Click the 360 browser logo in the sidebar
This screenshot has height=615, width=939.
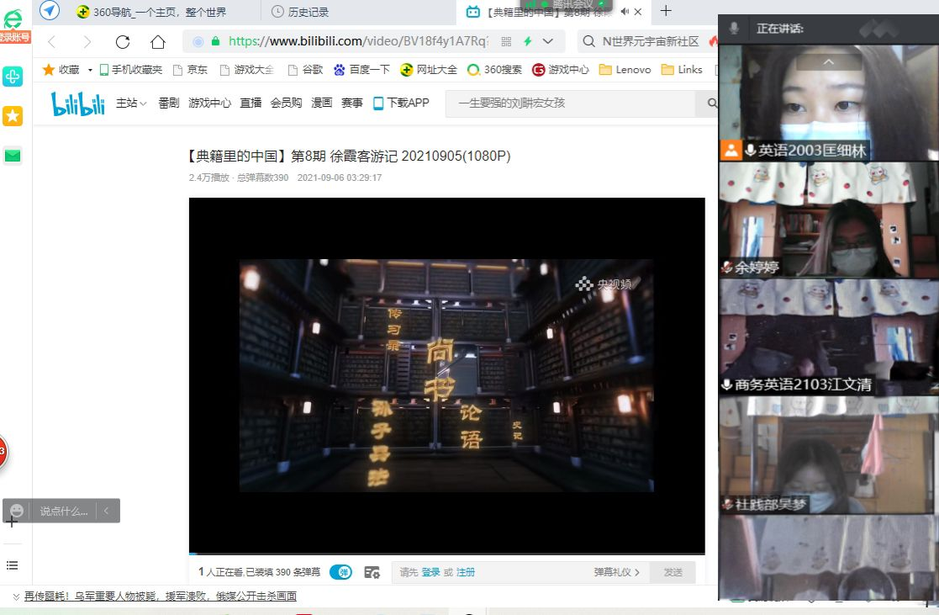click(13, 19)
